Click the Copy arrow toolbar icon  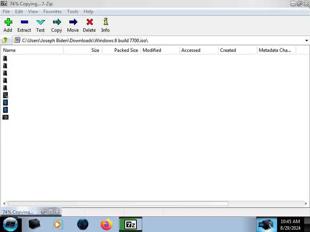(57, 22)
